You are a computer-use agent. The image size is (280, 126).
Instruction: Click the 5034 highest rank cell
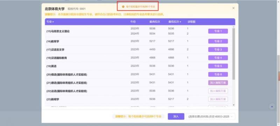click(152, 34)
